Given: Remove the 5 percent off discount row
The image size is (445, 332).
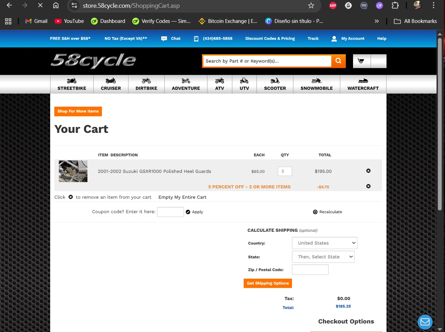Looking at the screenshot, I should (368, 186).
